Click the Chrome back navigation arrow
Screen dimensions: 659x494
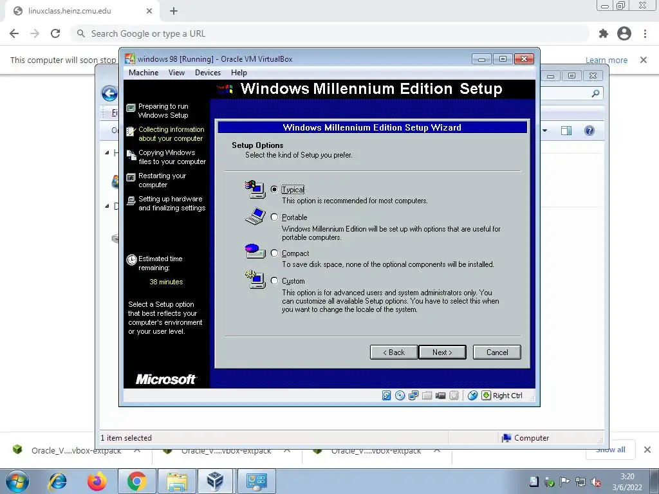point(14,33)
